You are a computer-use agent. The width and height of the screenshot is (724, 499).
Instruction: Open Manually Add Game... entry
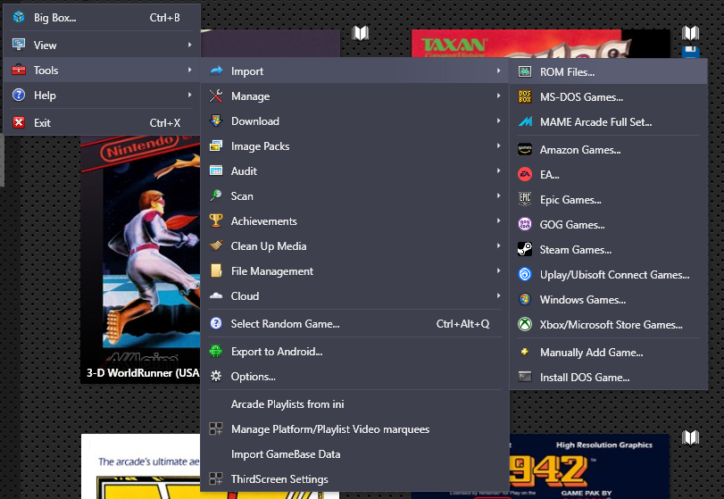click(x=609, y=353)
